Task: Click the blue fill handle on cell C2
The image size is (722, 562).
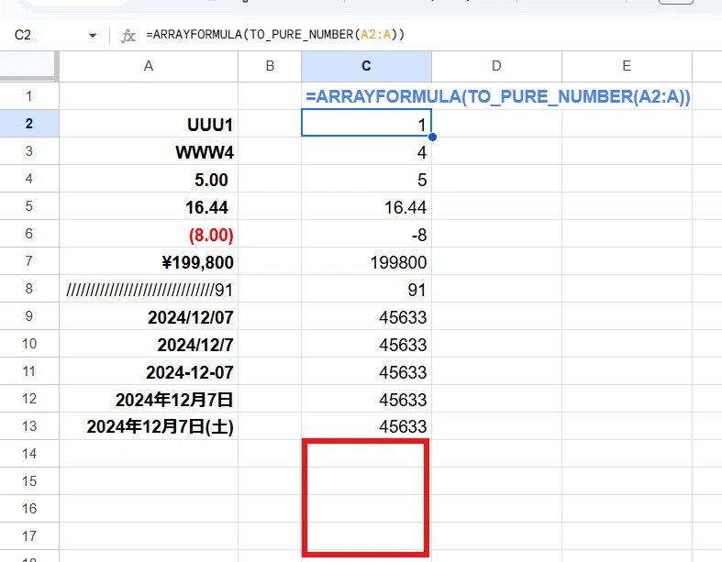Action: tap(432, 137)
